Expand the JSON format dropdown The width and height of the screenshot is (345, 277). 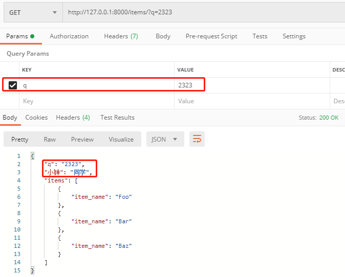coord(165,139)
